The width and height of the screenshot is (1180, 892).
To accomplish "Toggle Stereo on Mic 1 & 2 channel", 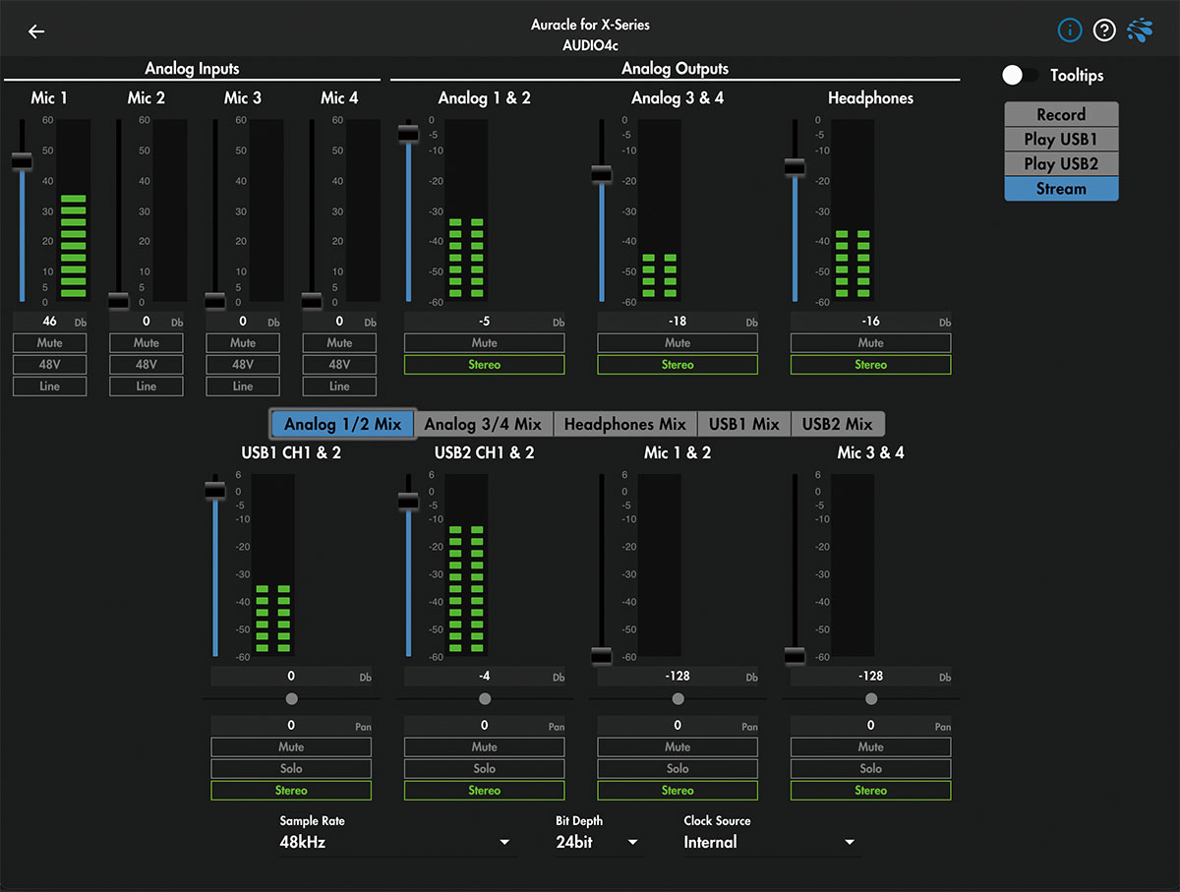I will [678, 791].
